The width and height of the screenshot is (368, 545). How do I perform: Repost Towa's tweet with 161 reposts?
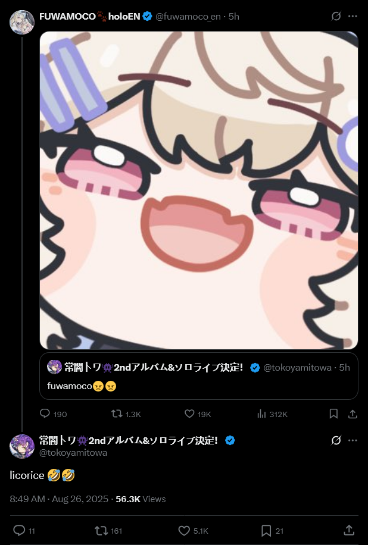pos(108,531)
